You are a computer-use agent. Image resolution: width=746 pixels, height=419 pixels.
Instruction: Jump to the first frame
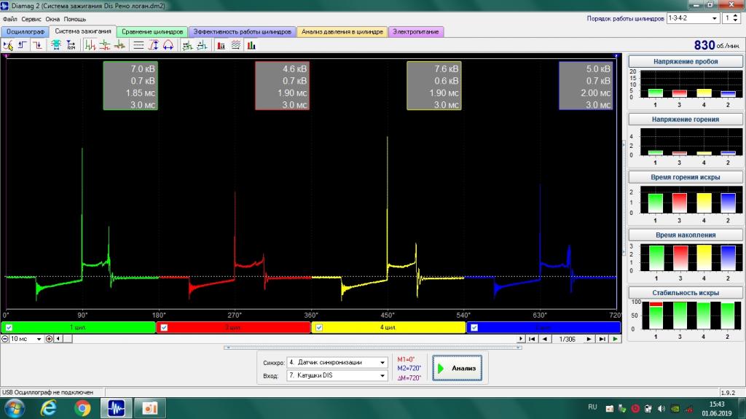pos(532,339)
